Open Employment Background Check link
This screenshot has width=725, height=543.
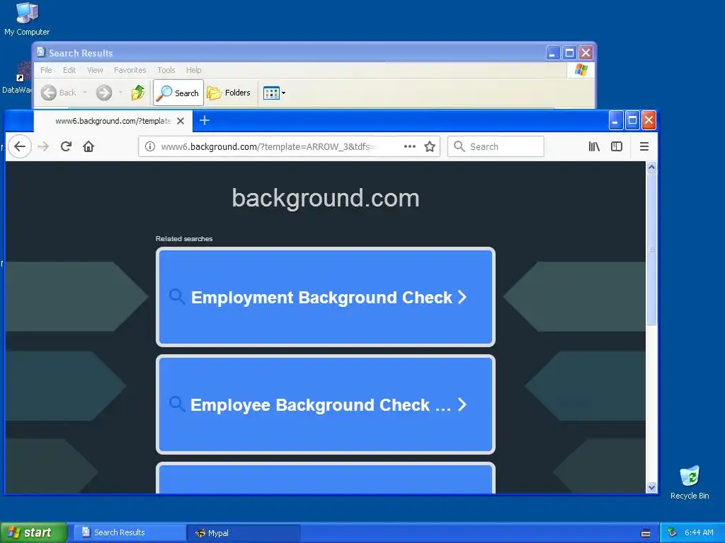pyautogui.click(x=326, y=297)
